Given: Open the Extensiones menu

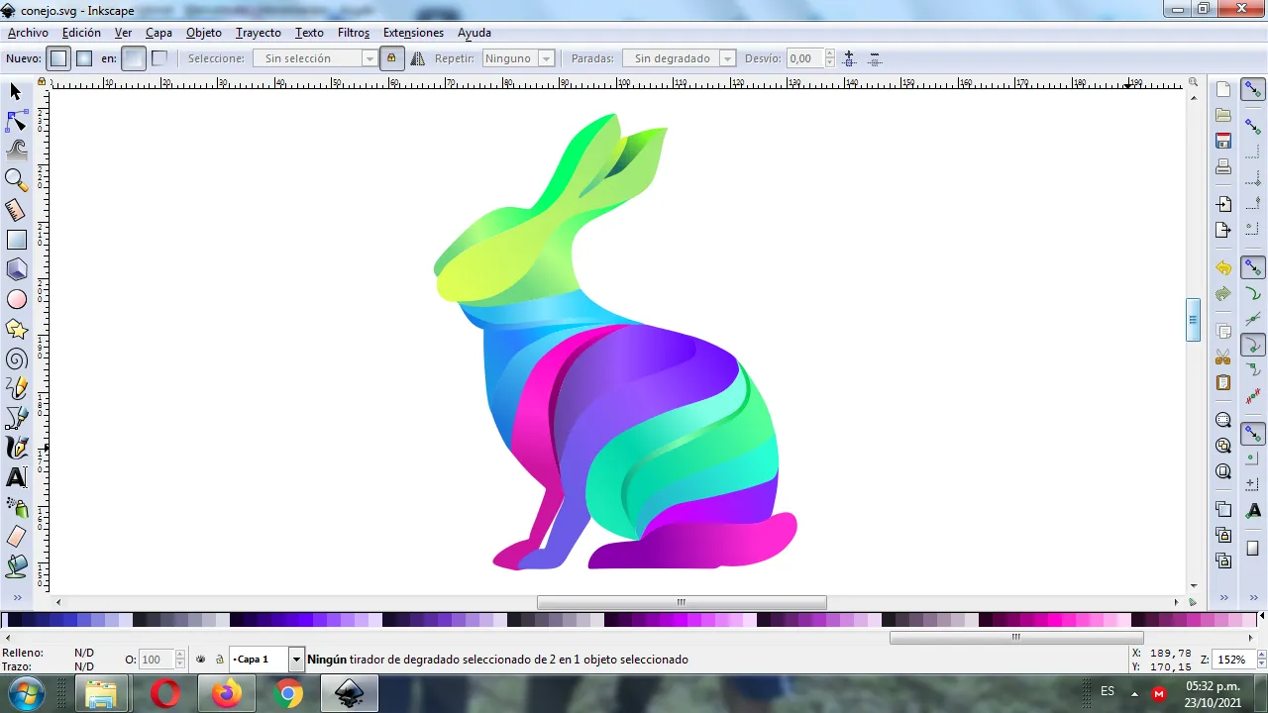Looking at the screenshot, I should click(x=413, y=33).
